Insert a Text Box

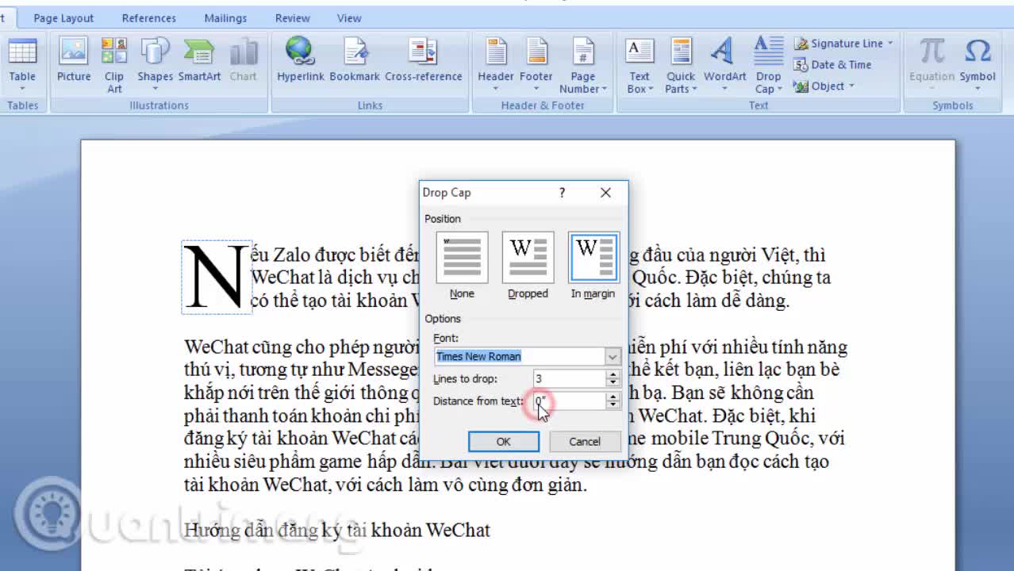[x=640, y=65]
